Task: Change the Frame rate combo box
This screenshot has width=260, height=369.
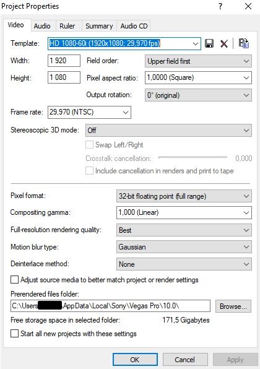Action: [x=89, y=112]
